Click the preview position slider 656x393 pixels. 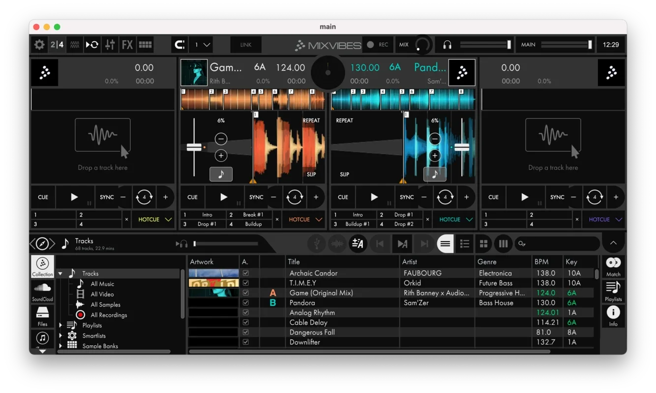pyautogui.click(x=226, y=244)
